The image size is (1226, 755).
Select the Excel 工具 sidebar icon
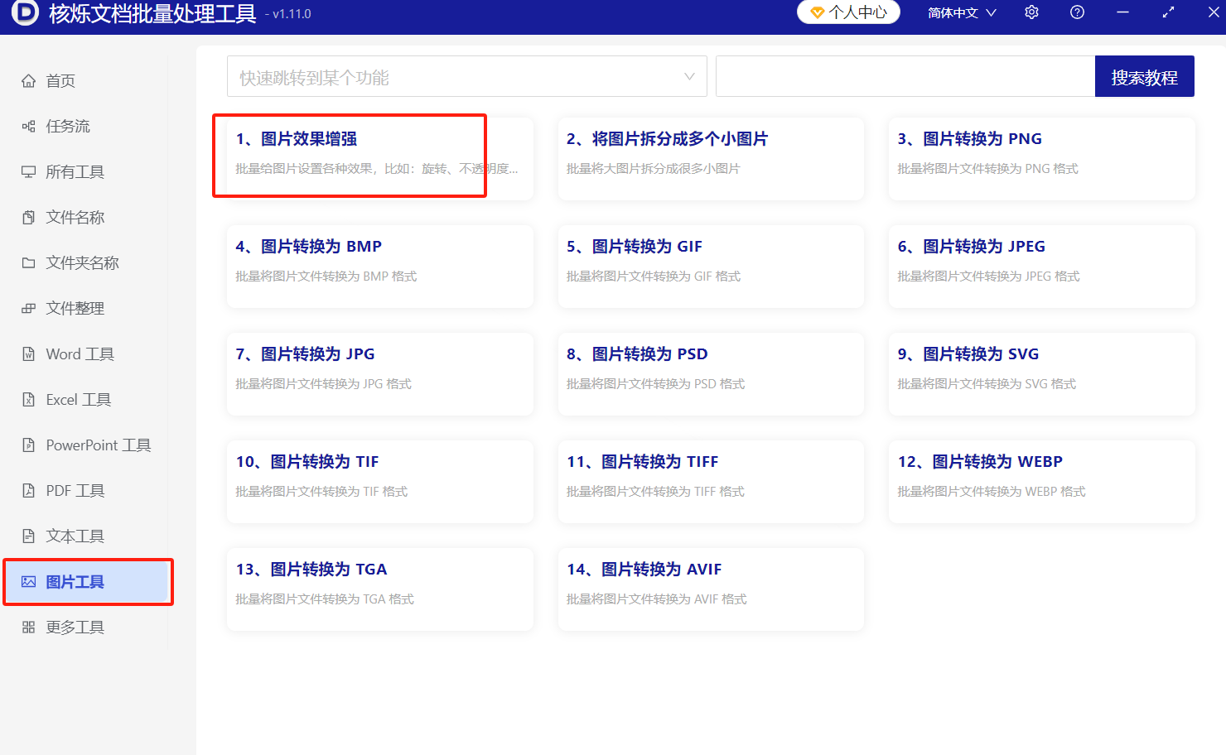[x=28, y=399]
